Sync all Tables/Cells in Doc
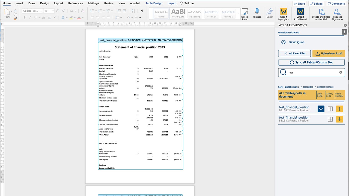The height and width of the screenshot is (196, 349). coord(311,62)
